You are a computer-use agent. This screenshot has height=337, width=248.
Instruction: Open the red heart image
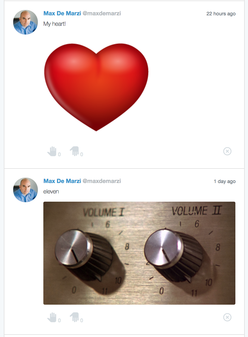tap(96, 87)
